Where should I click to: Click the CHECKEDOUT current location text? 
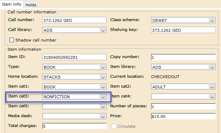click(x=165, y=77)
